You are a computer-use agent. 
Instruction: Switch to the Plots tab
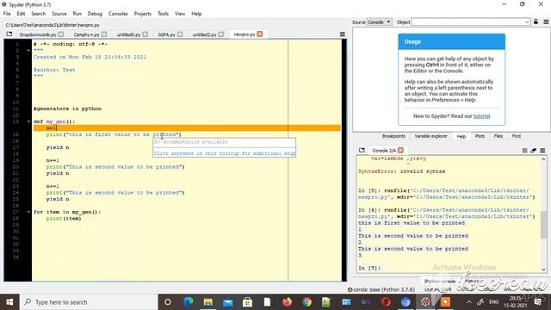point(480,136)
